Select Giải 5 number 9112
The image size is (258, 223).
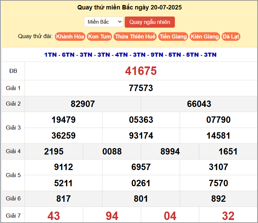[x=64, y=167]
